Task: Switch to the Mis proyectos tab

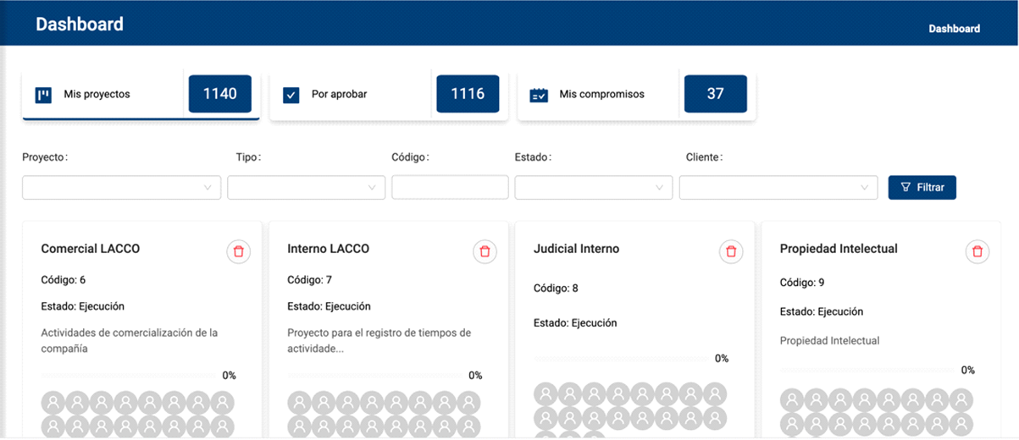Action: pos(102,95)
